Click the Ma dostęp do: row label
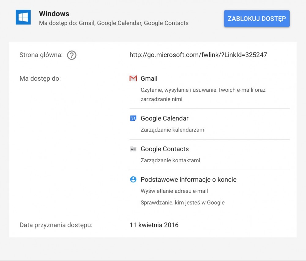 [x=40, y=79]
